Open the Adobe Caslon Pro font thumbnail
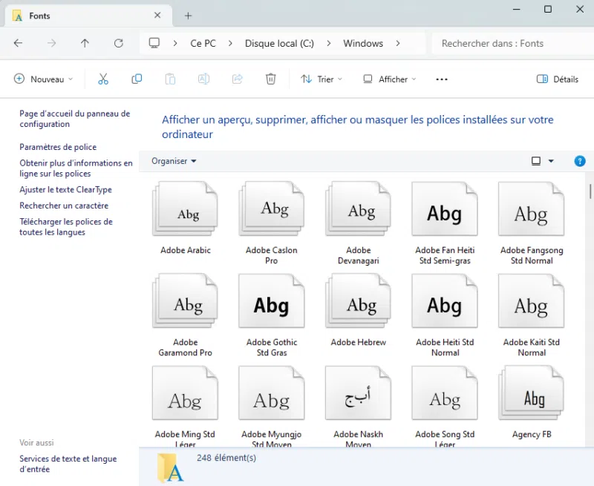 coord(271,208)
